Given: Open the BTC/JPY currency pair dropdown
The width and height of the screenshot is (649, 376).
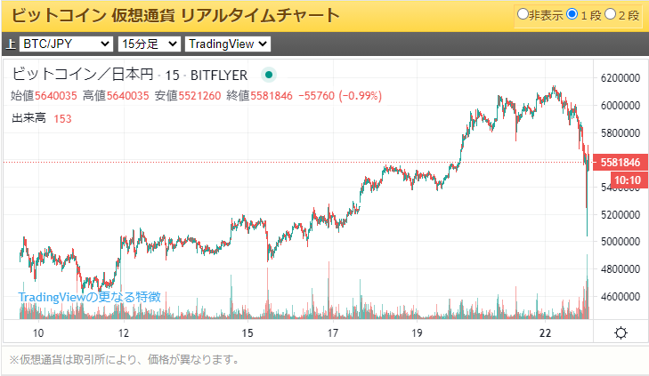Looking at the screenshot, I should click(x=66, y=44).
